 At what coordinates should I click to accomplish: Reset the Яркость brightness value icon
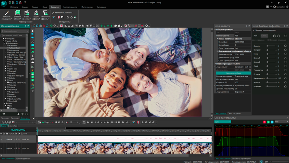[285, 46]
